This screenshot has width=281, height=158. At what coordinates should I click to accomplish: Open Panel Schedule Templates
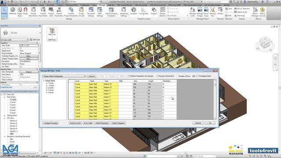click(111, 12)
